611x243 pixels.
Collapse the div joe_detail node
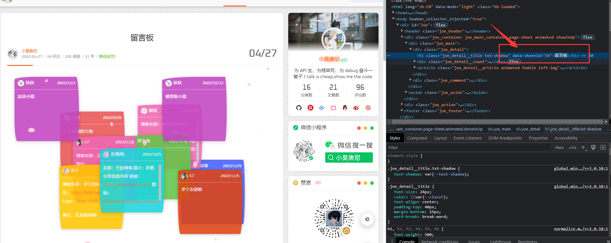point(410,49)
